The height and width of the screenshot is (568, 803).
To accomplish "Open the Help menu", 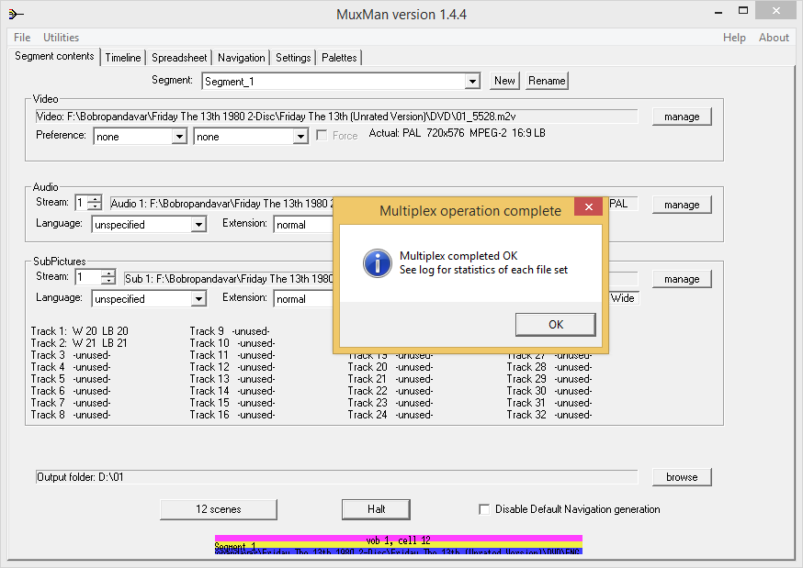I will click(x=734, y=38).
